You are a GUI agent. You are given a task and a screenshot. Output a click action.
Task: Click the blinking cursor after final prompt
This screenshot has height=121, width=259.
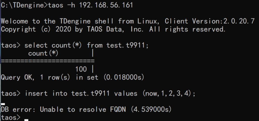(x=26, y=120)
